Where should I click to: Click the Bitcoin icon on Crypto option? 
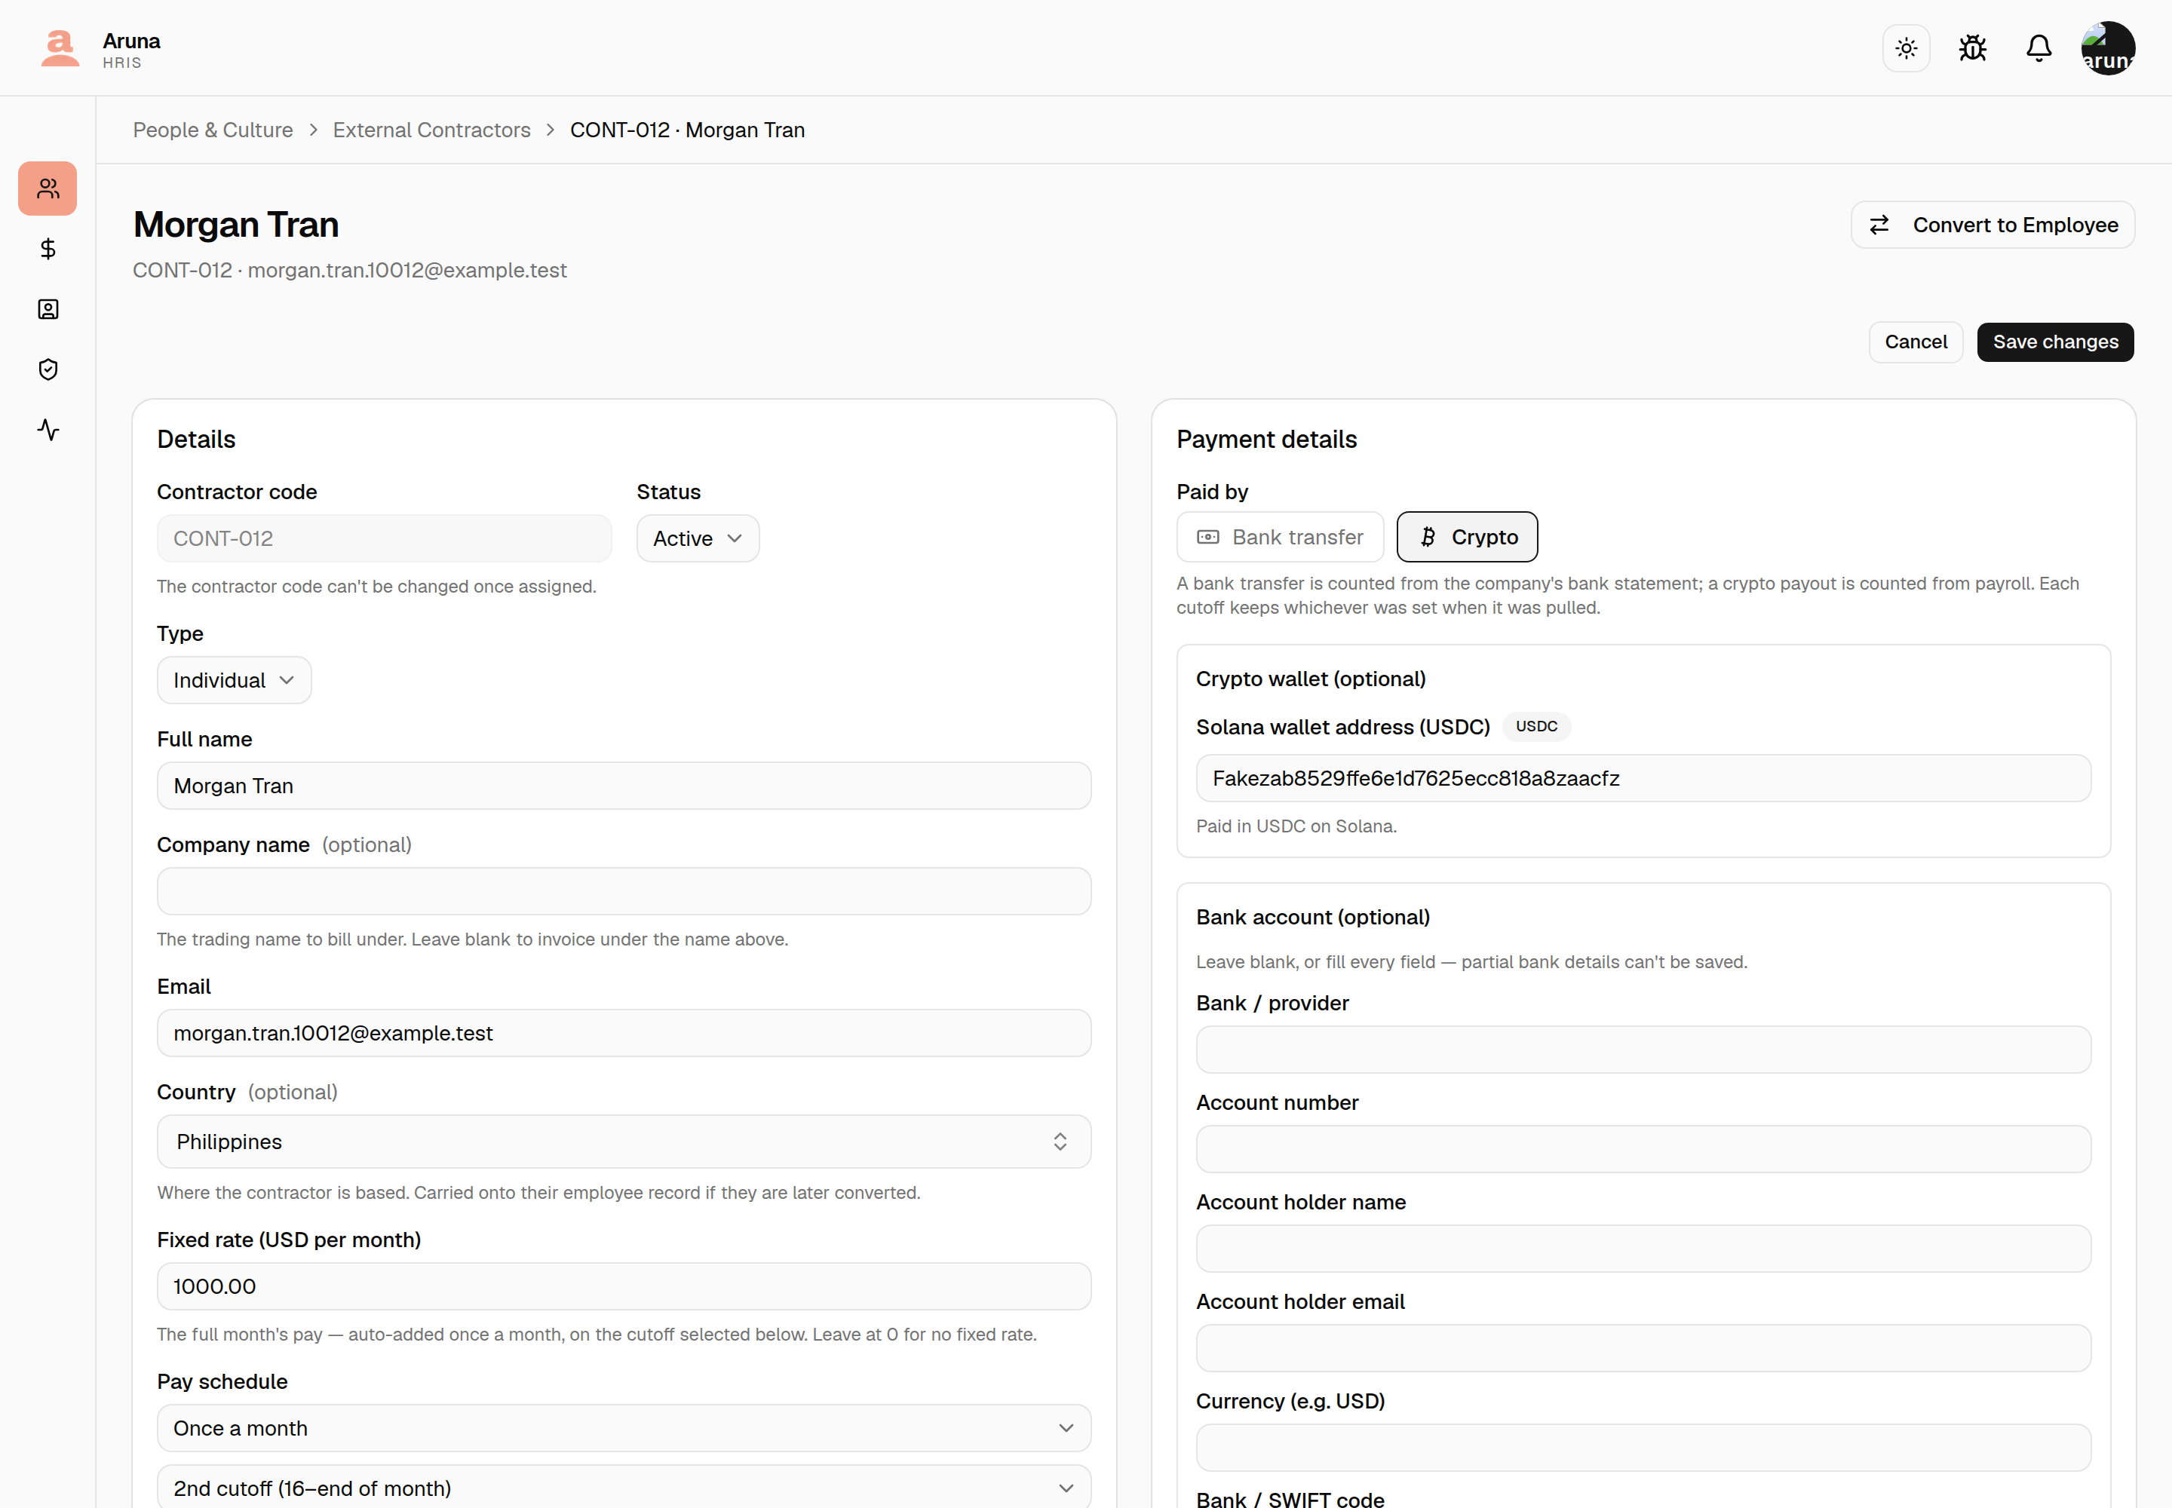[1427, 537]
